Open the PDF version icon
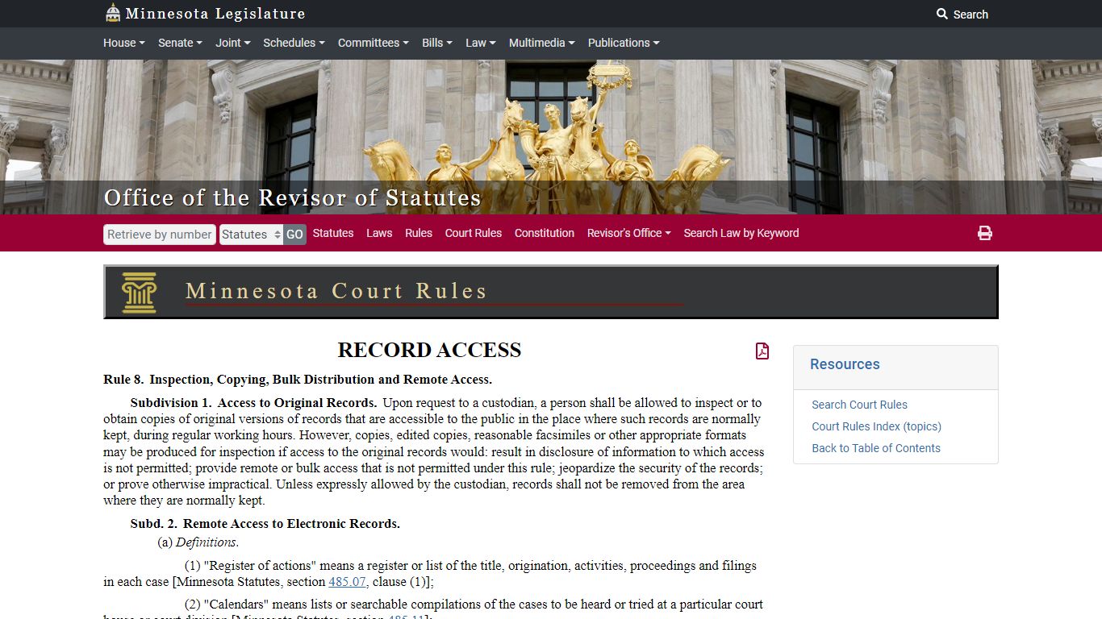1102x619 pixels. click(x=762, y=351)
